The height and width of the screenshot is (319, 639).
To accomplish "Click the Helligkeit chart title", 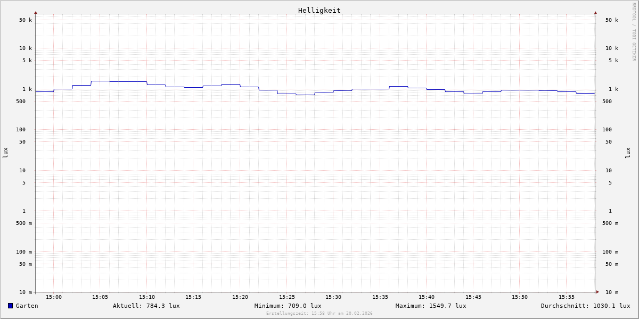I will pyautogui.click(x=319, y=10).
